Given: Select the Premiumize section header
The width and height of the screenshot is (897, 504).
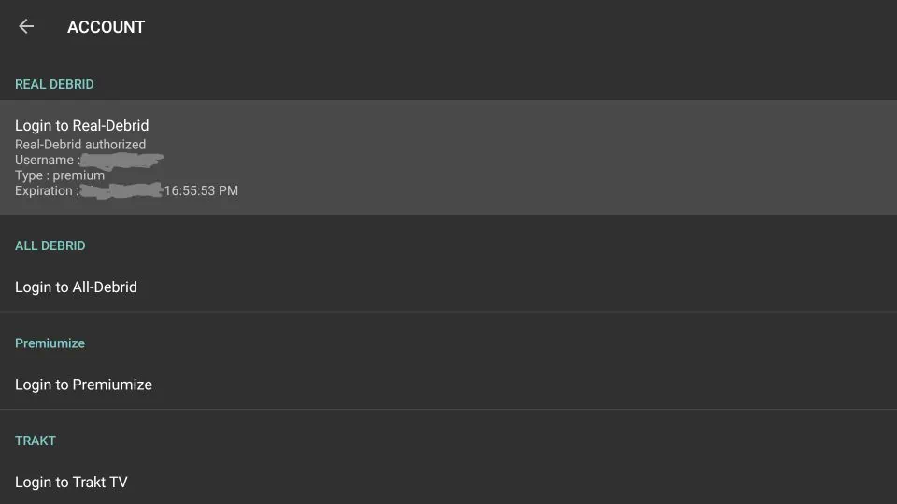Looking at the screenshot, I should 50,343.
